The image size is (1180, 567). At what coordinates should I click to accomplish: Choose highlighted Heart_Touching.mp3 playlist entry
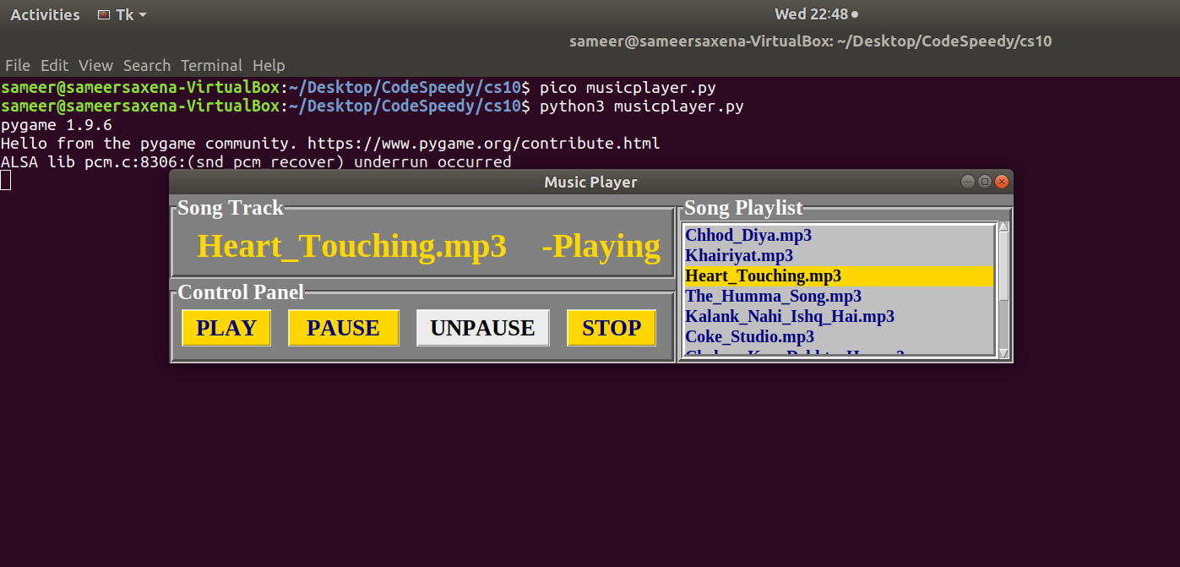(838, 275)
